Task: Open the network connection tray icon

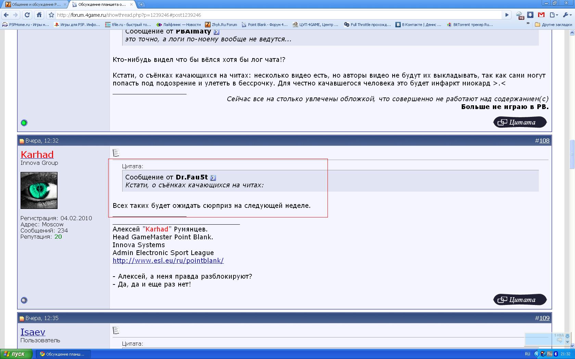Action: [543, 354]
